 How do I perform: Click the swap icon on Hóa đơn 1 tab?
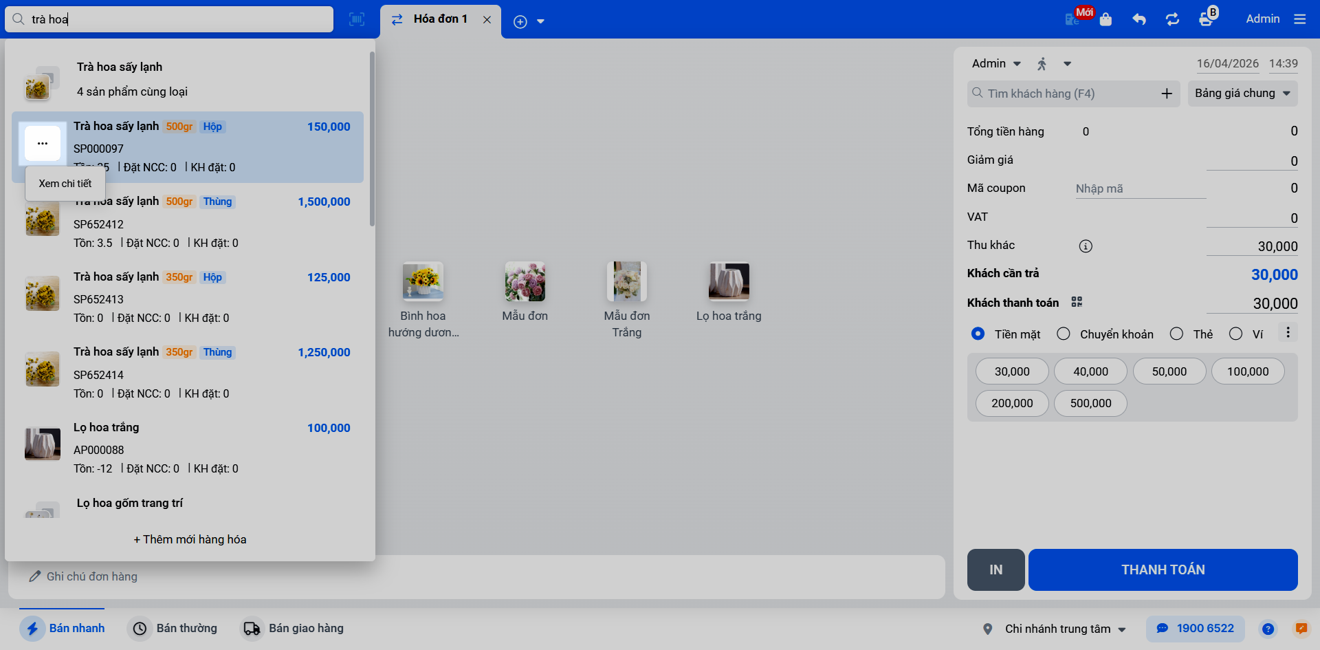point(397,20)
